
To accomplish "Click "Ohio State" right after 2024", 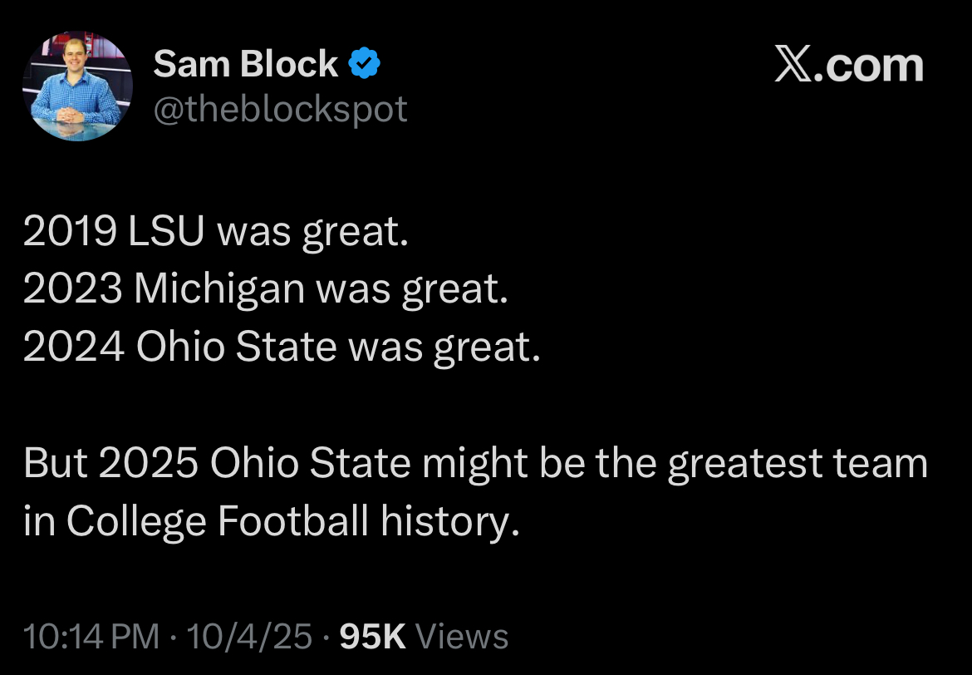I will tap(235, 347).
